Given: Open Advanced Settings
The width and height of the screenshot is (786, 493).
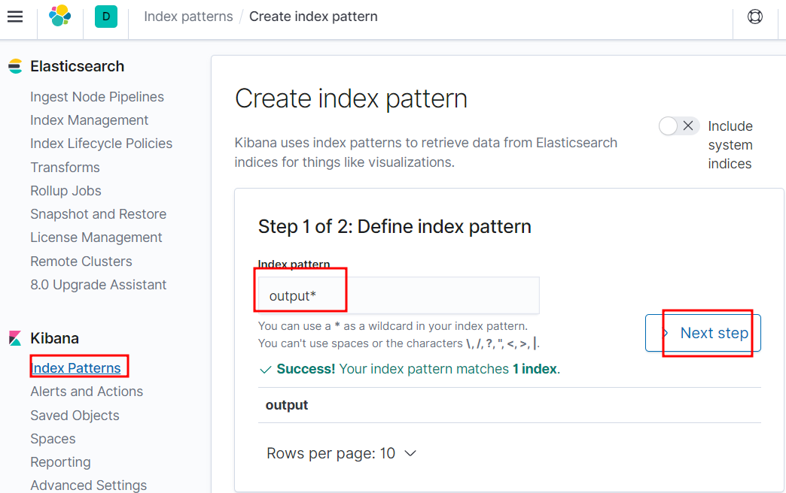Looking at the screenshot, I should [x=89, y=485].
